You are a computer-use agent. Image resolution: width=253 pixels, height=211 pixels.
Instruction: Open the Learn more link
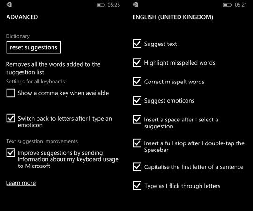(x=21, y=183)
